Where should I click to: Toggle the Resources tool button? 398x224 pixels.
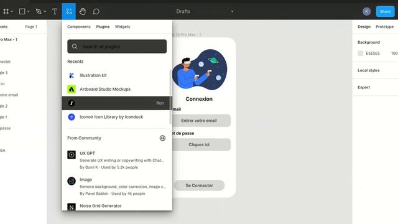[69, 11]
